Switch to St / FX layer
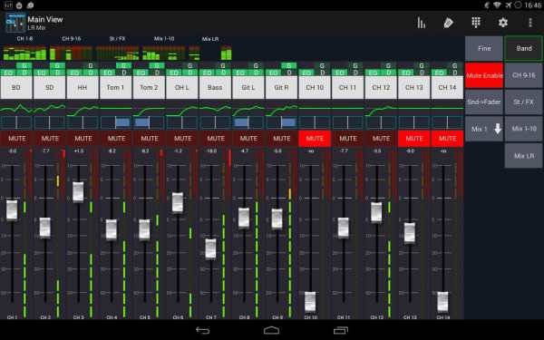544x340 pixels. pos(523,102)
